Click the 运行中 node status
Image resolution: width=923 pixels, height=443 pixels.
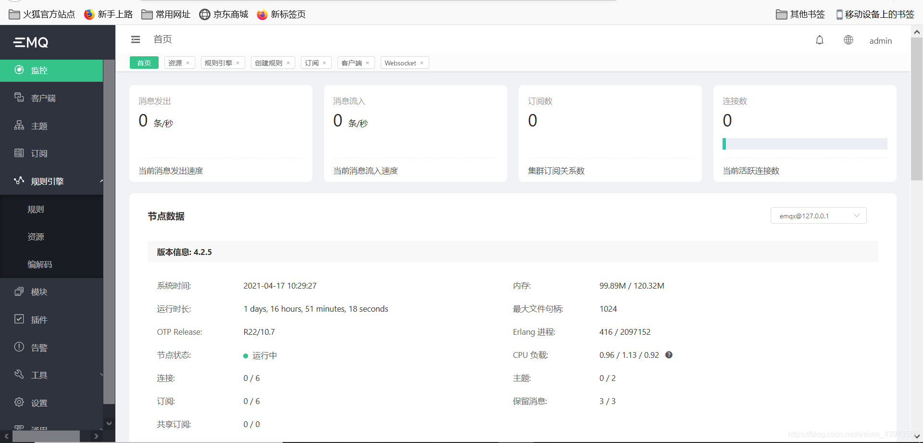[260, 355]
